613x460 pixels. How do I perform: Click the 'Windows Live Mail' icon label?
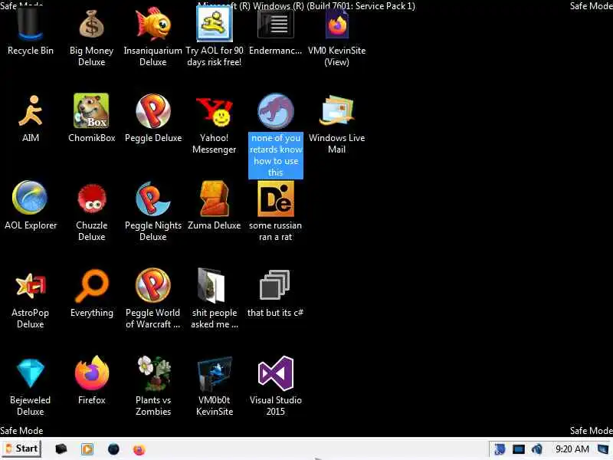336,143
